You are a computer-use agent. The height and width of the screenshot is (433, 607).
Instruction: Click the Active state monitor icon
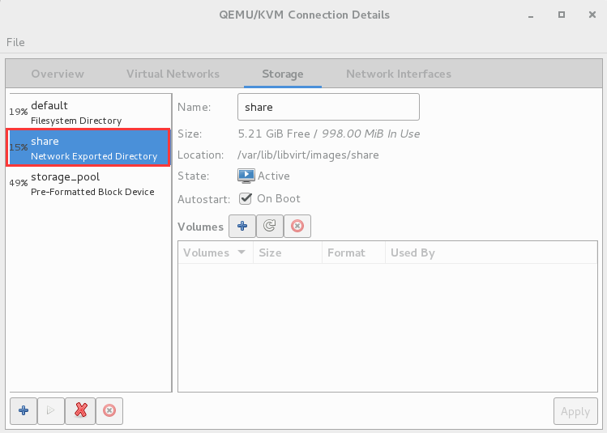(246, 176)
